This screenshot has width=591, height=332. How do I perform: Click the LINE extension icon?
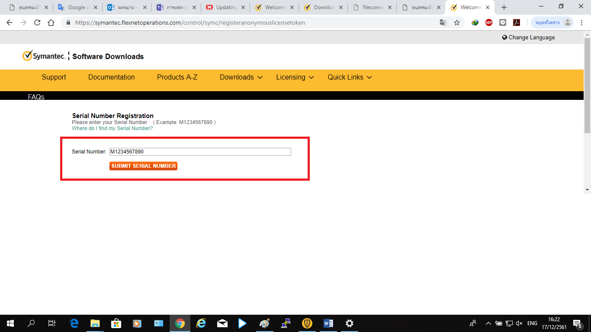(503, 22)
